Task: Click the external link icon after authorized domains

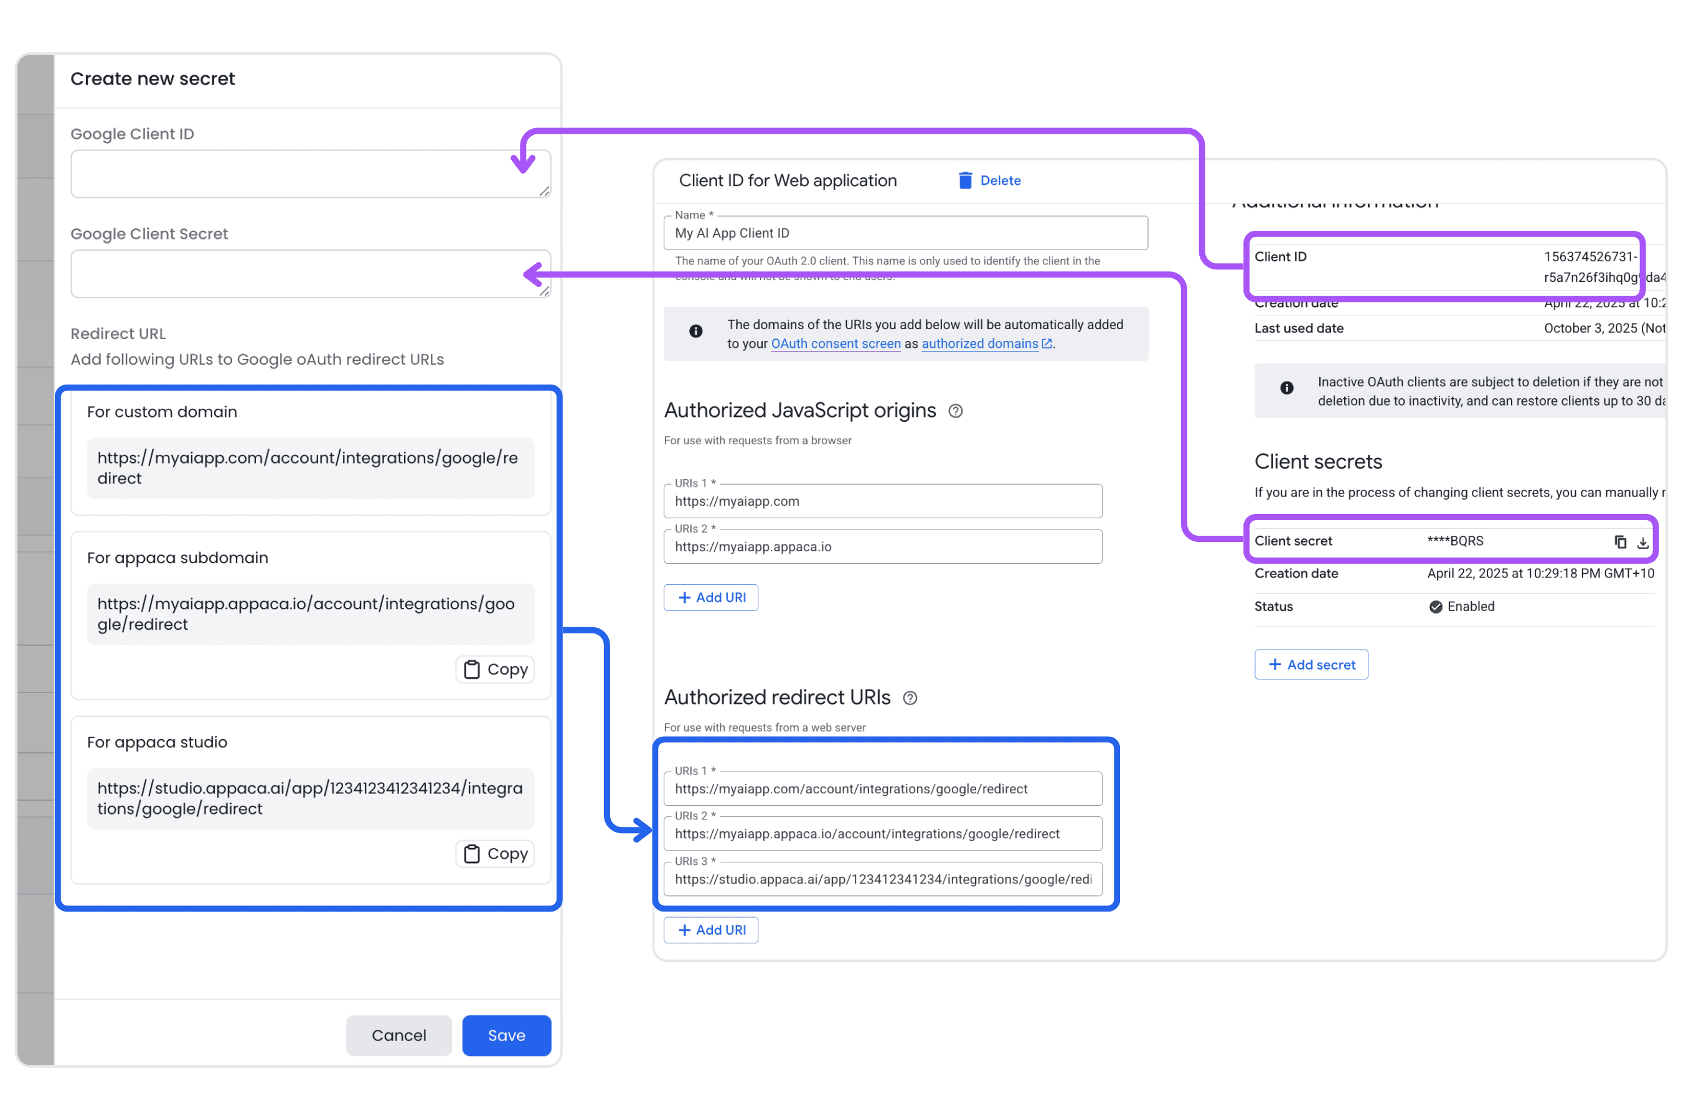Action: tap(1048, 343)
